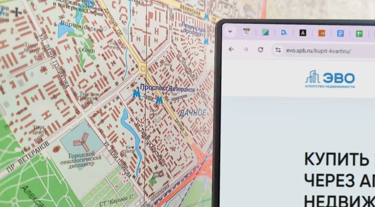Open site information icon in address bar
Screen dimensions: 375x207
pos(278,50)
